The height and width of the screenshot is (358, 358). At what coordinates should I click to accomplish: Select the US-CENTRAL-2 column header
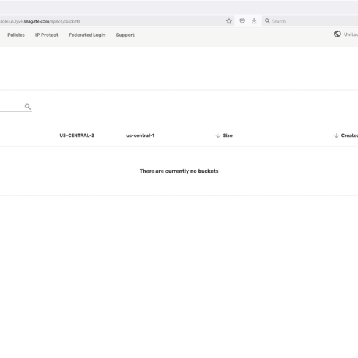(x=76, y=136)
